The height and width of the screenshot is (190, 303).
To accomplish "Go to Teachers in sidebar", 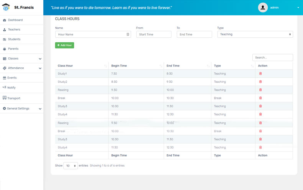I will click(14, 30).
